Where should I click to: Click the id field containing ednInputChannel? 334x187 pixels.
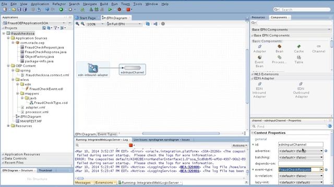click(301, 144)
